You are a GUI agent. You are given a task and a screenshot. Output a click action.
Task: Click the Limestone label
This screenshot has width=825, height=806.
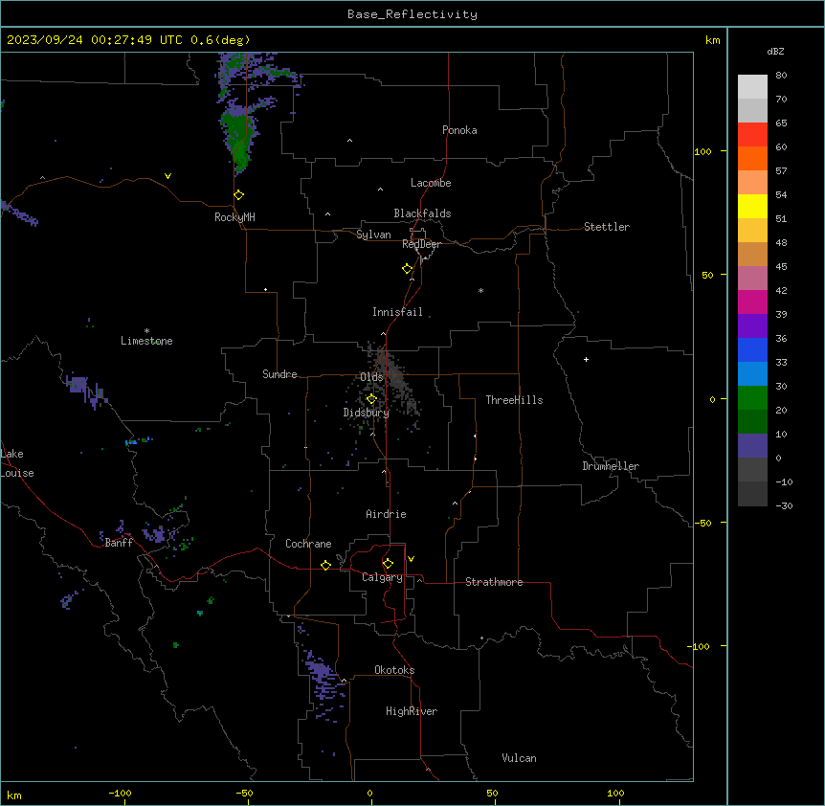[146, 341]
